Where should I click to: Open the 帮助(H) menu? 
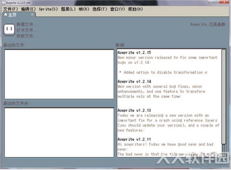pos(135,9)
